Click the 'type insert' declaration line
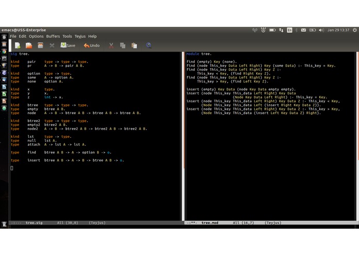 (x=67, y=161)
